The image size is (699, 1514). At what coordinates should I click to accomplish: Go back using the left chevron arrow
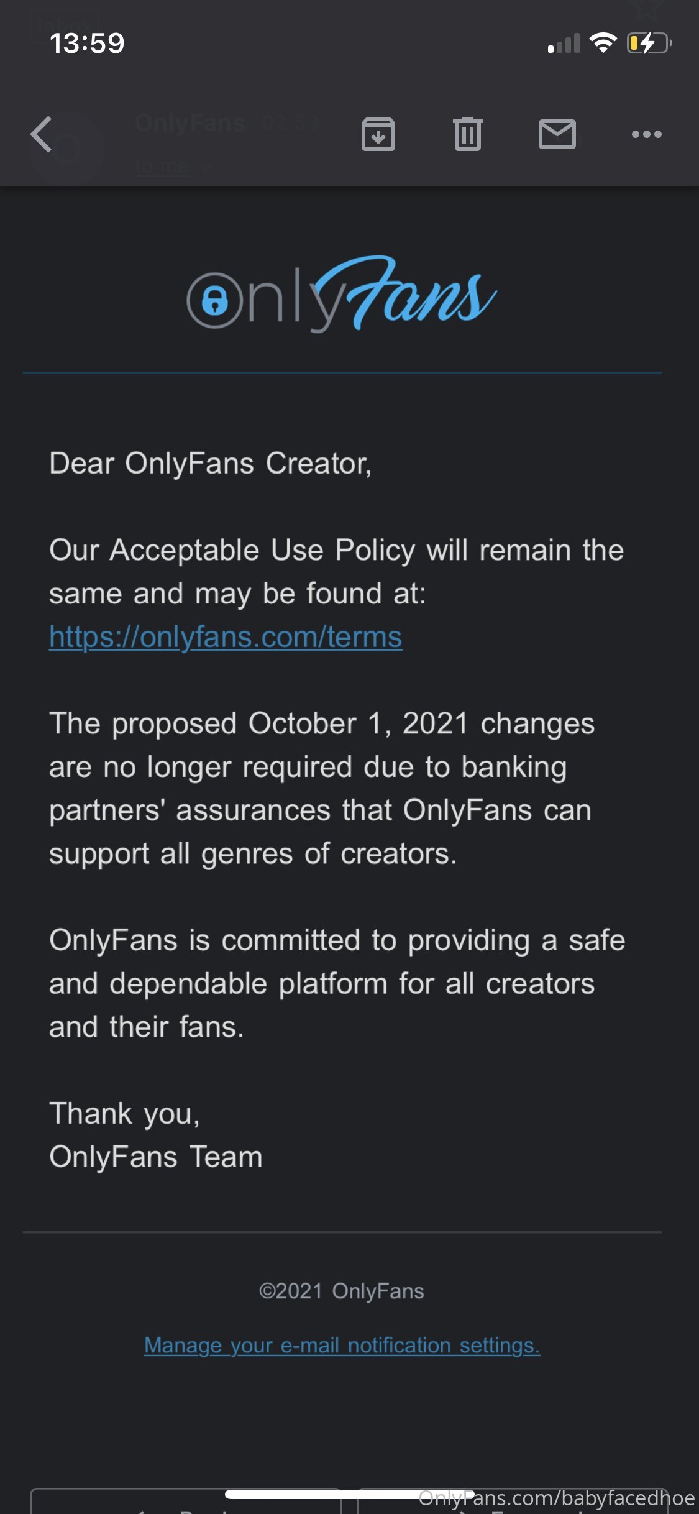(x=41, y=134)
